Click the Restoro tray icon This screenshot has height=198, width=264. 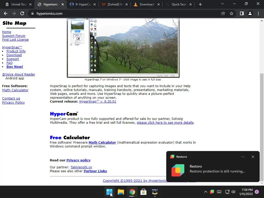[x=212, y=192]
